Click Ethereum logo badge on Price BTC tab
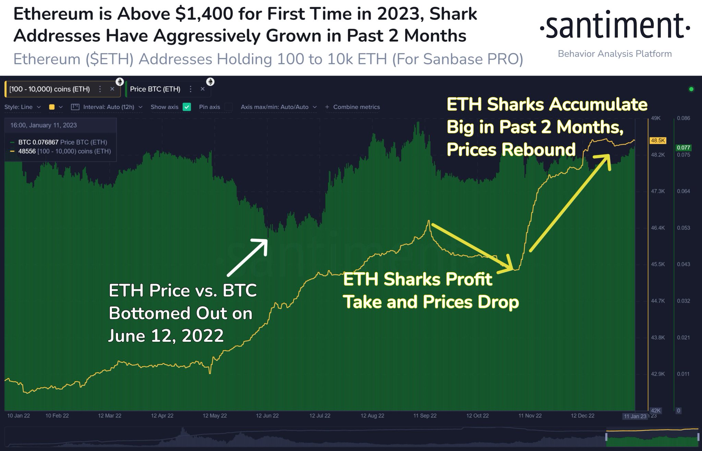This screenshot has width=702, height=451. coord(210,82)
